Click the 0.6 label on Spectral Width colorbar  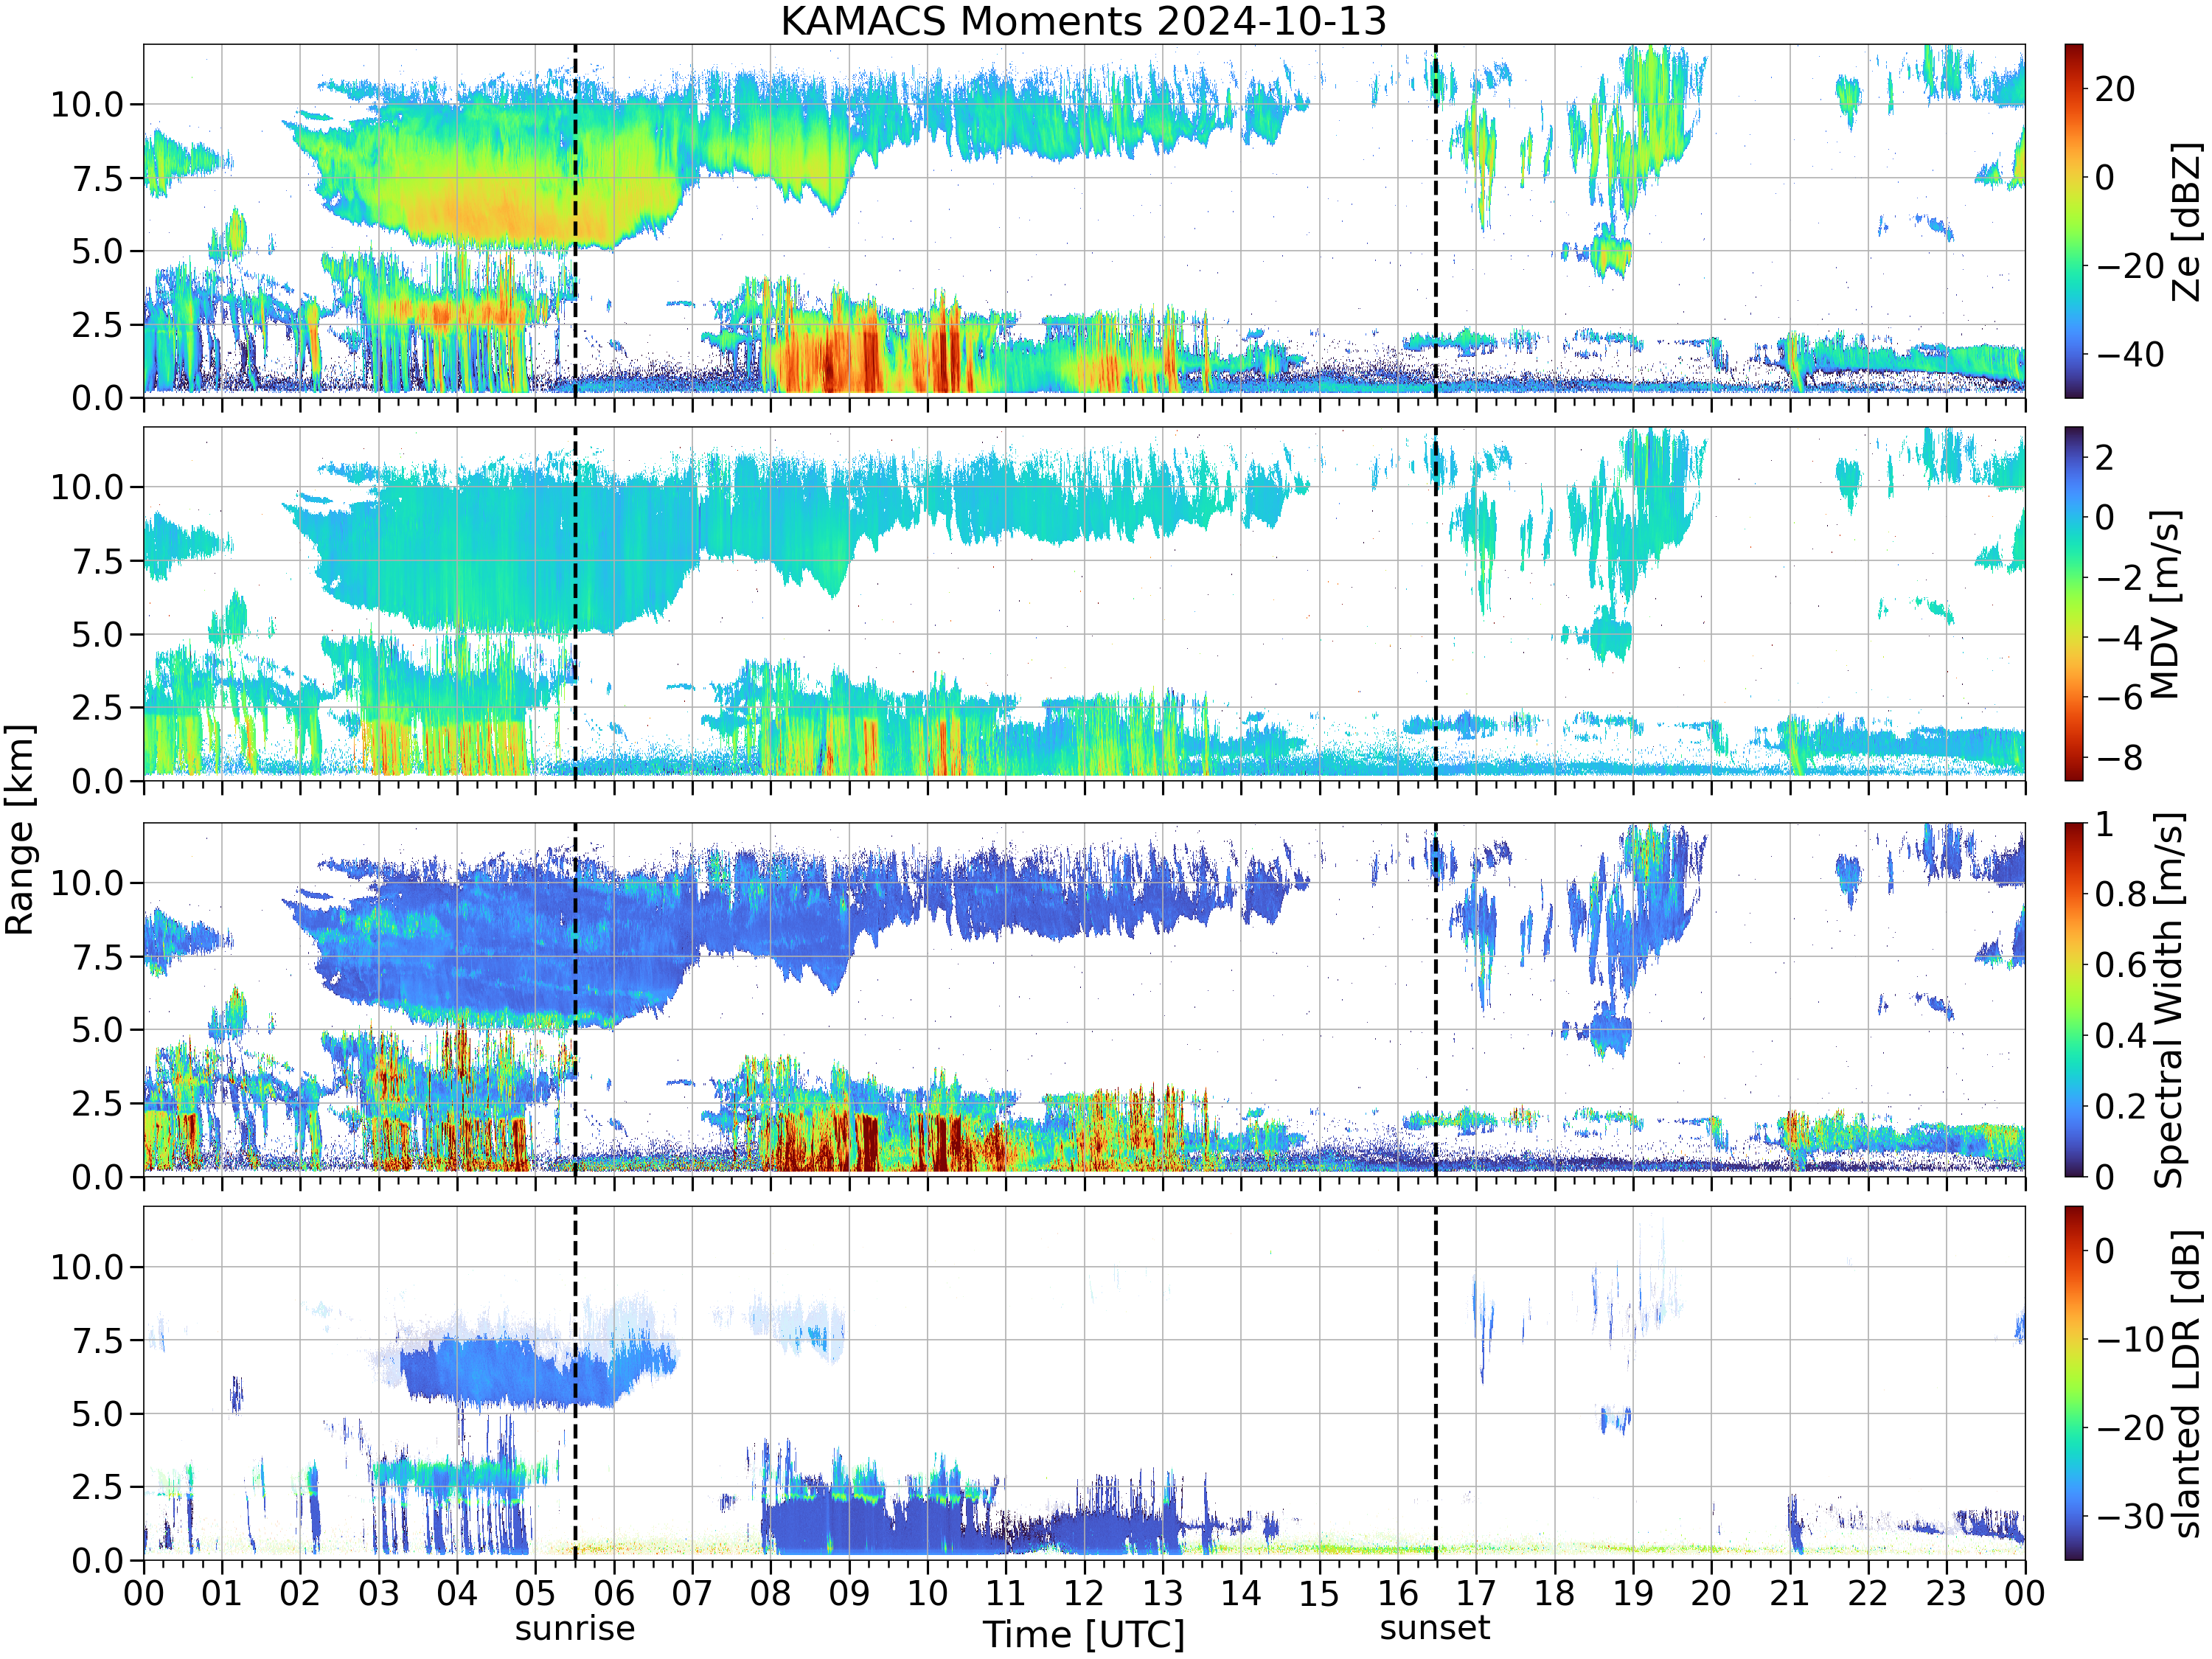[2120, 965]
